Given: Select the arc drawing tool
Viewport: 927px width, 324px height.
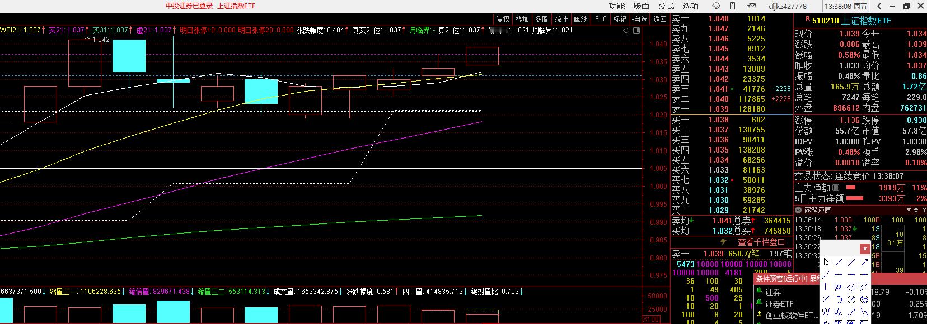Looking at the screenshot, I should click(839, 299).
